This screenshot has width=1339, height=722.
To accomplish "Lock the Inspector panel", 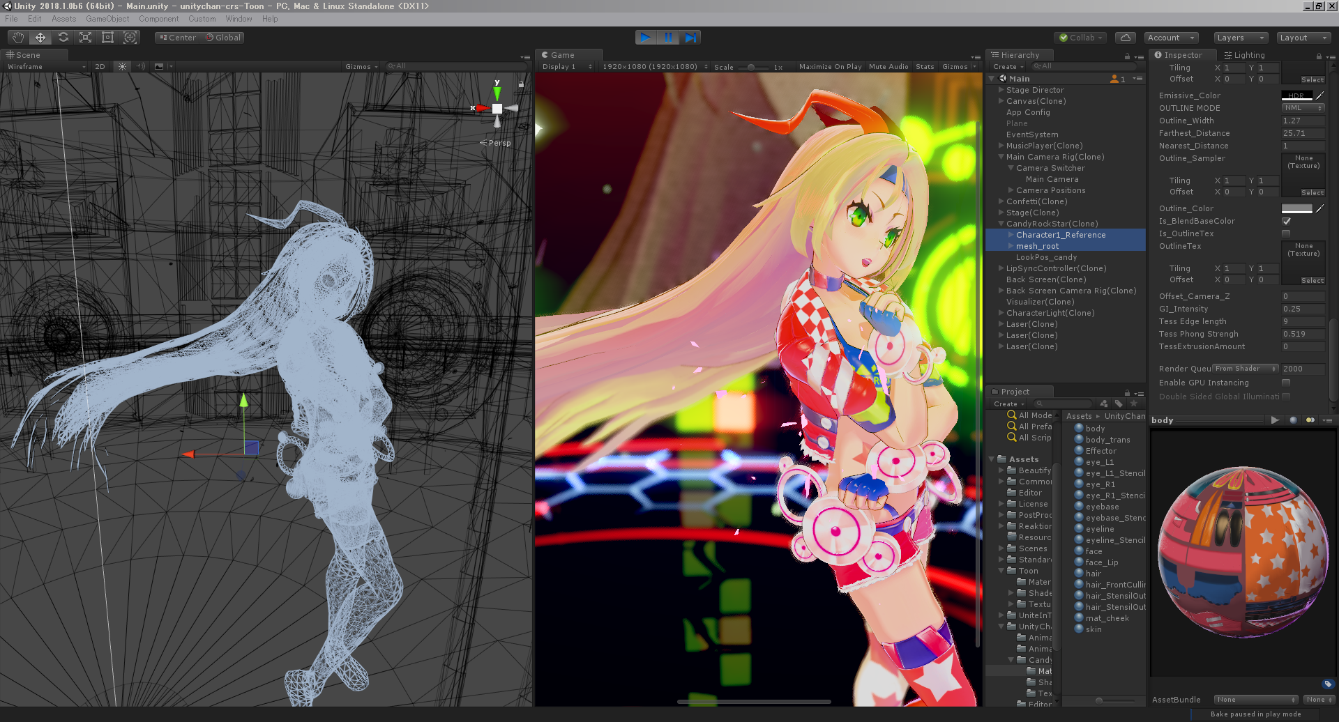I will 1319,56.
